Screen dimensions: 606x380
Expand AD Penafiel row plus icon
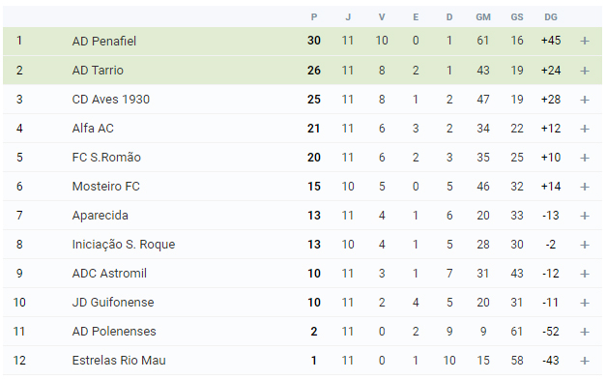(585, 41)
